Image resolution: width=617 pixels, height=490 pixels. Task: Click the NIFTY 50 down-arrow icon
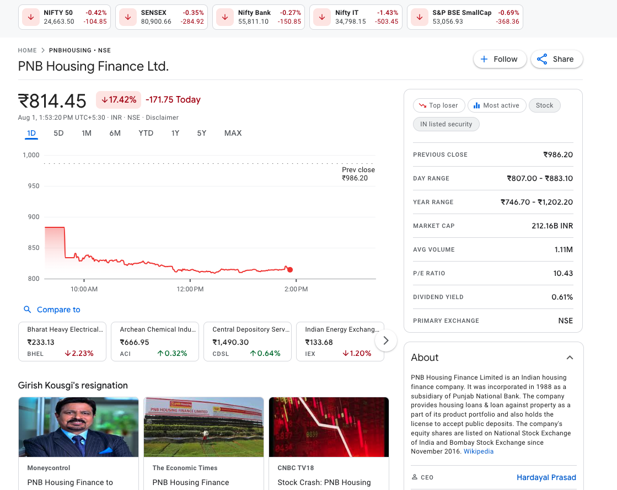[31, 17]
